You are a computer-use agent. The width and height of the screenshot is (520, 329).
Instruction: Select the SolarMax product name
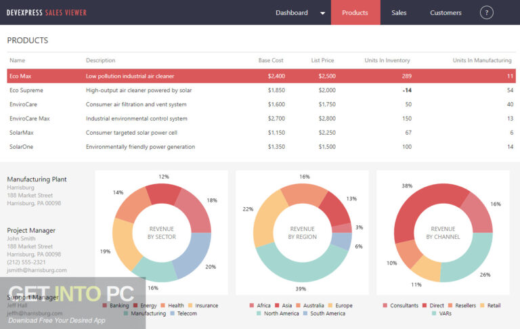21,132
